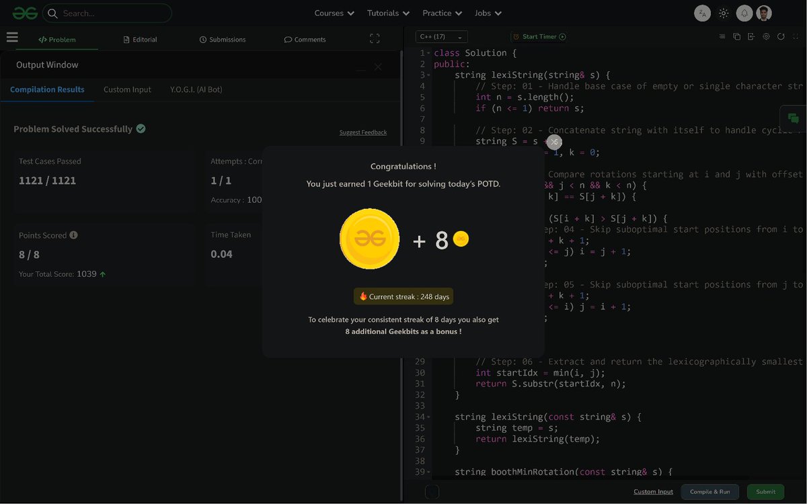
Task: Open the user profile avatar
Action: click(763, 13)
